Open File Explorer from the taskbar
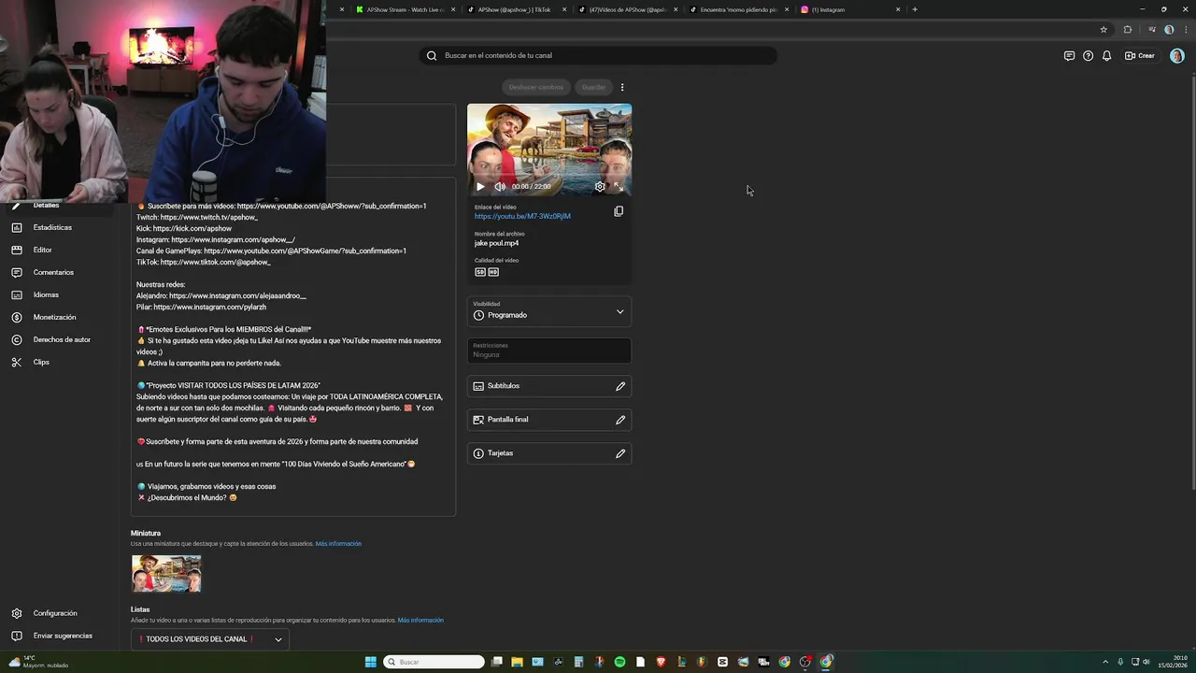This screenshot has height=673, width=1196. click(x=517, y=662)
